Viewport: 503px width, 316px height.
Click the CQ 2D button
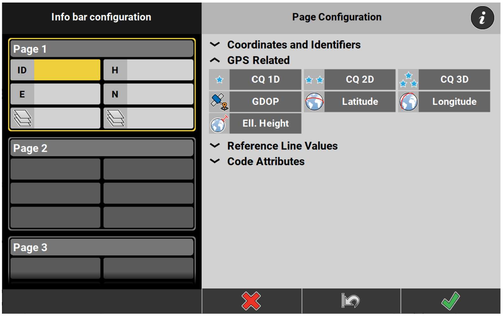360,80
